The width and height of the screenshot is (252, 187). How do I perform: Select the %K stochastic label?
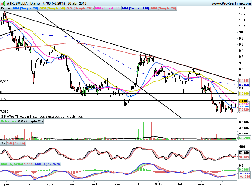3,143
